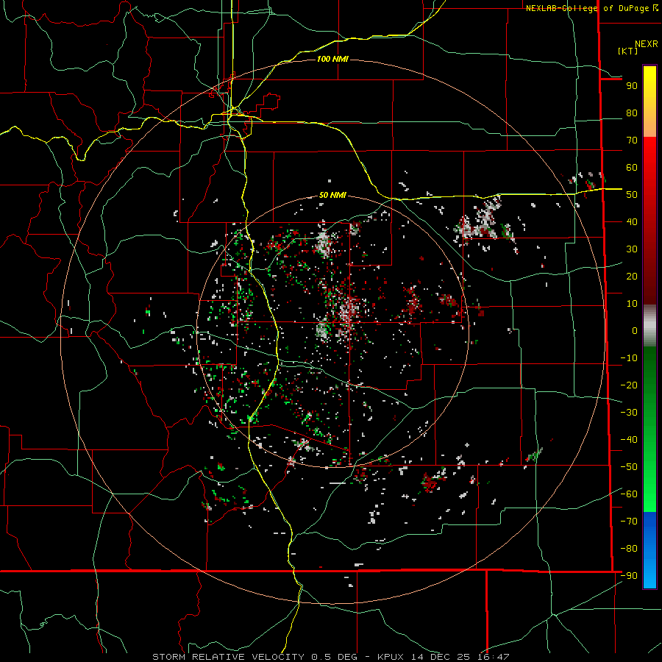Click the 20 value on the velocity scale

coord(632,277)
